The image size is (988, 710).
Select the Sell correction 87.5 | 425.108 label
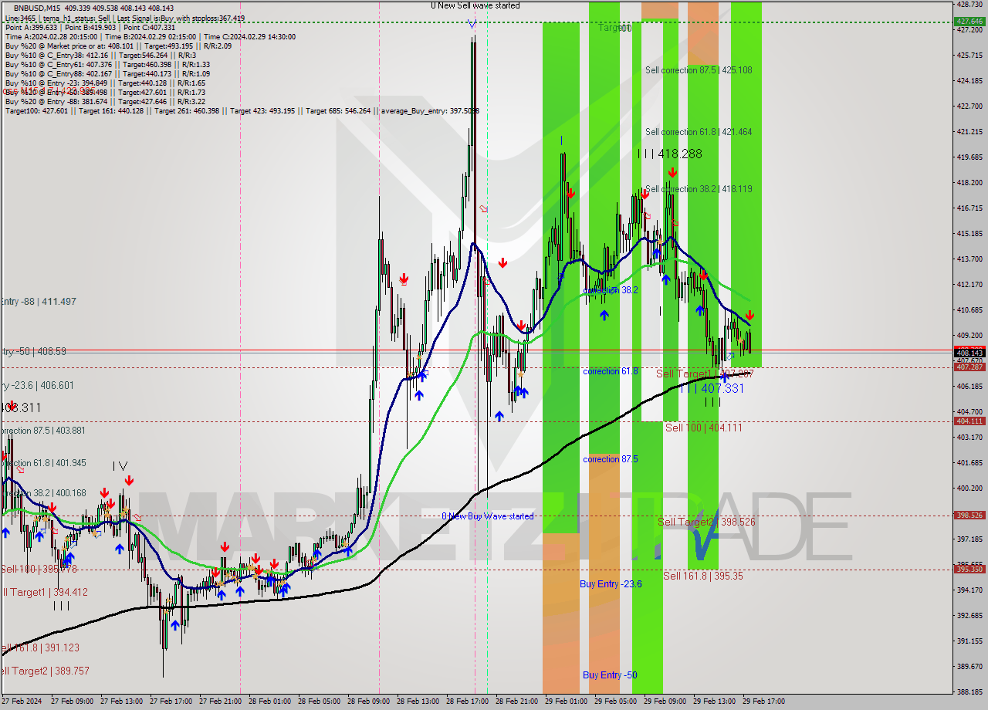click(x=699, y=70)
